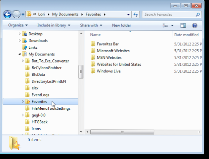Viewport: 209px width, 159px height.
Task: Click the Back navigation arrow button
Action: tap(8, 15)
